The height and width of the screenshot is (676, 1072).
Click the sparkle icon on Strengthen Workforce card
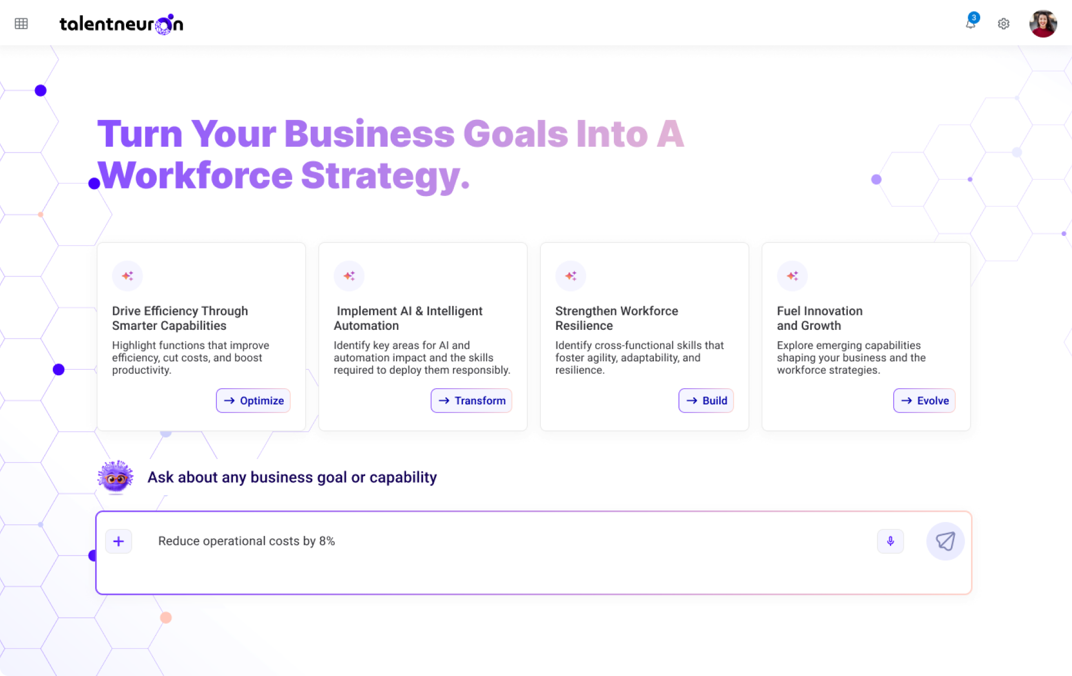coord(571,276)
